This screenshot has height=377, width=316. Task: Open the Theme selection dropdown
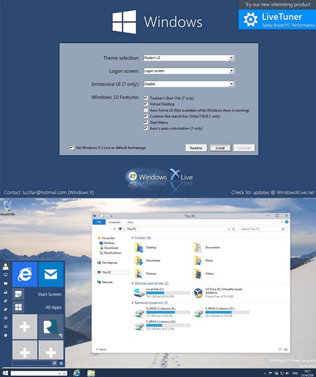point(189,58)
